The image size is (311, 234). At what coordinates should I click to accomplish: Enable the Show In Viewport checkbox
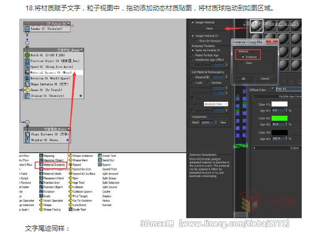[x=197, y=41]
